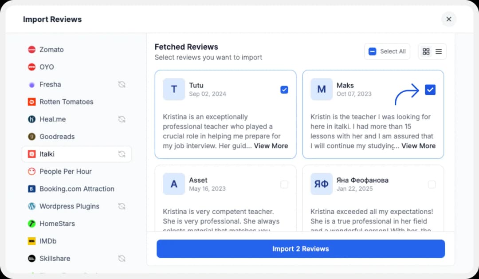Enable the Select All toggle

[372, 51]
